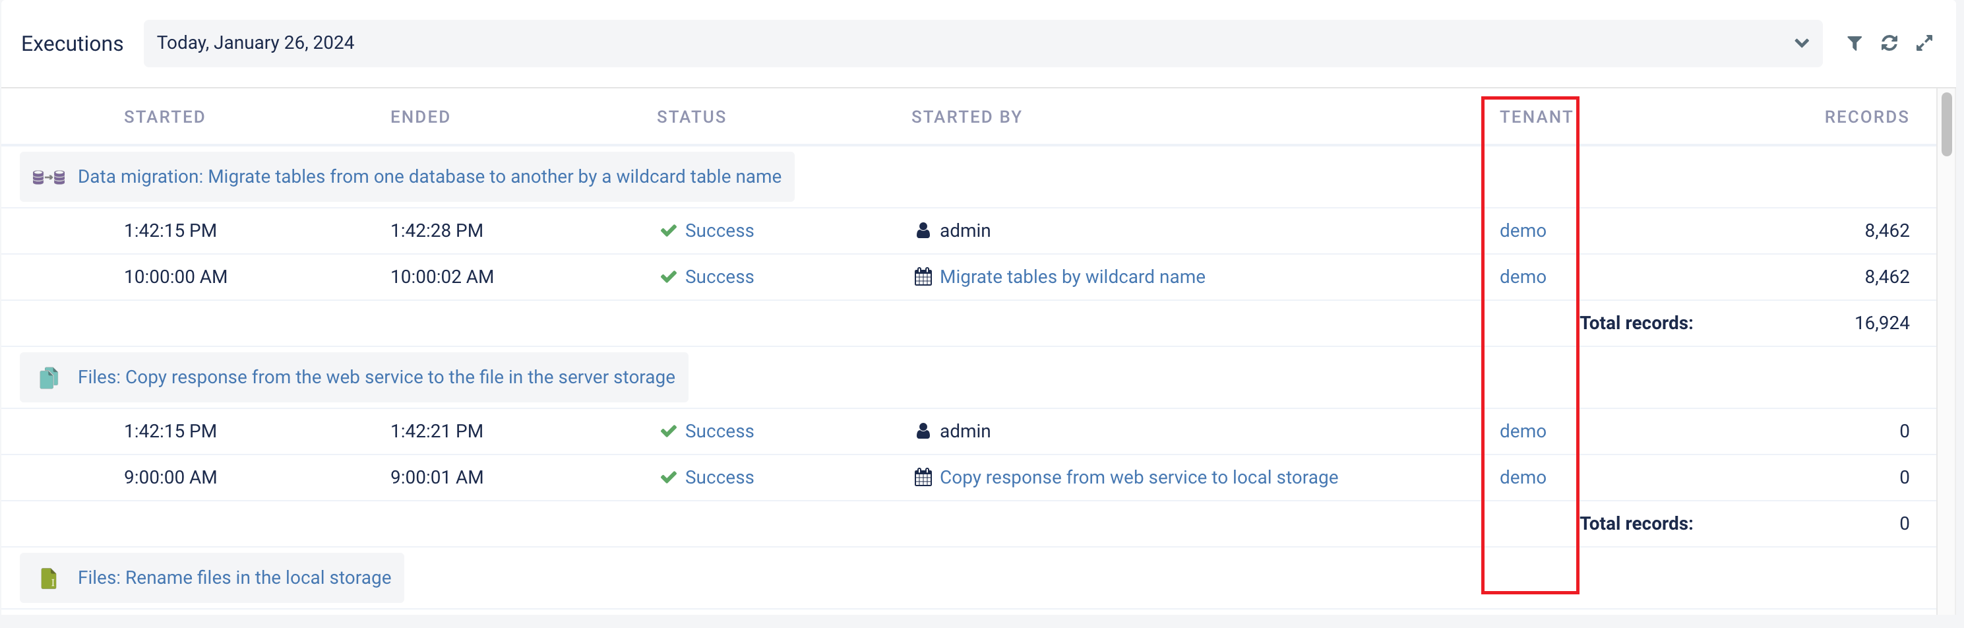
Task: Open demo tenant for 10:00:00 AM run
Action: (1523, 277)
